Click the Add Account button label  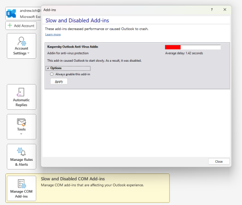coord(24,26)
